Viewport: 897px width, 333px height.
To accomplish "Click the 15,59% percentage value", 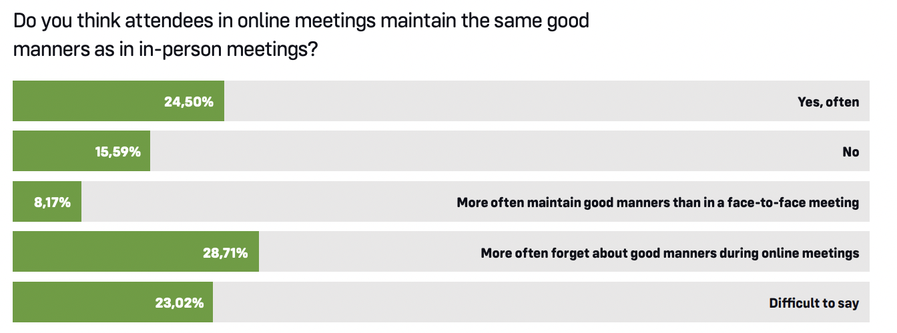I will 117,152.
